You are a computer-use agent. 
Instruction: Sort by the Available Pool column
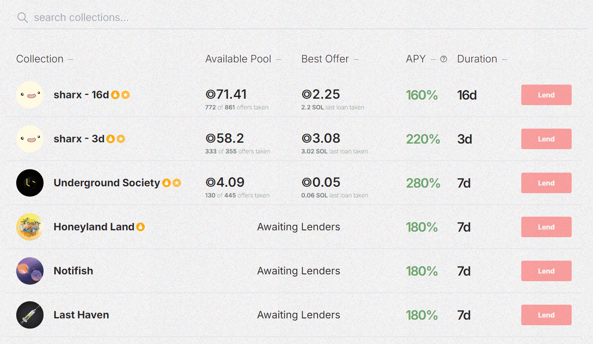pos(238,59)
